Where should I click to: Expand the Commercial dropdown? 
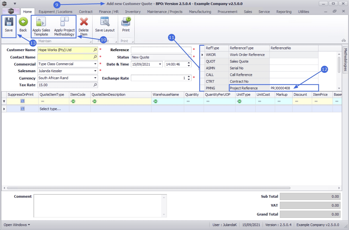[x=95, y=64]
